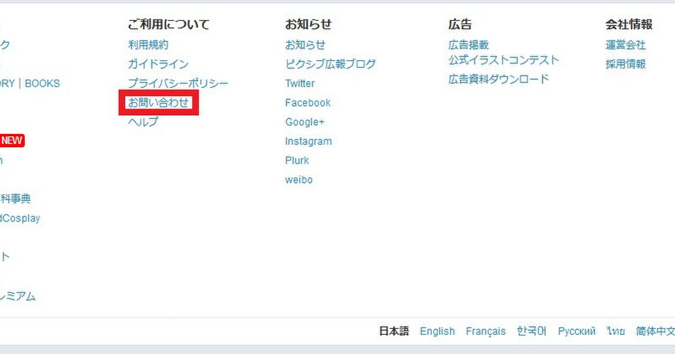675x354 pixels.
Task: Open 広告資料ダウンロード link
Action: [x=498, y=79]
